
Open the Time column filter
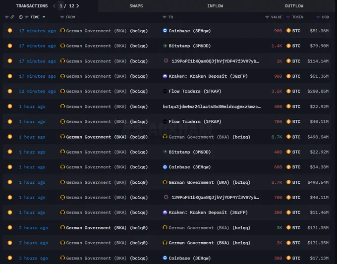[x=26, y=17]
